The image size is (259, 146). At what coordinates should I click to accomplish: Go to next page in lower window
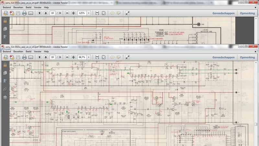point(46,57)
